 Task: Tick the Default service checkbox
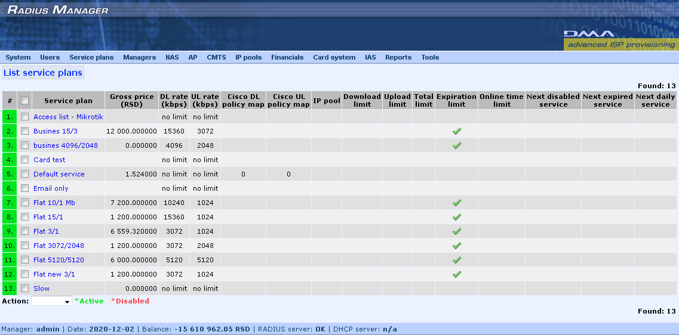[x=24, y=173]
